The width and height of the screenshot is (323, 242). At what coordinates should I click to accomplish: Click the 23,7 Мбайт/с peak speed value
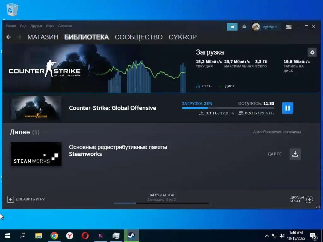(237, 61)
